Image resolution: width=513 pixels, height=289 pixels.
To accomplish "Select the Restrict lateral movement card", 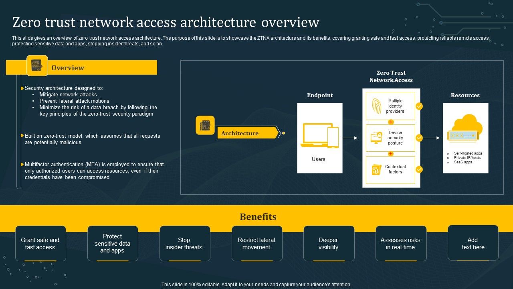I will coord(256,244).
